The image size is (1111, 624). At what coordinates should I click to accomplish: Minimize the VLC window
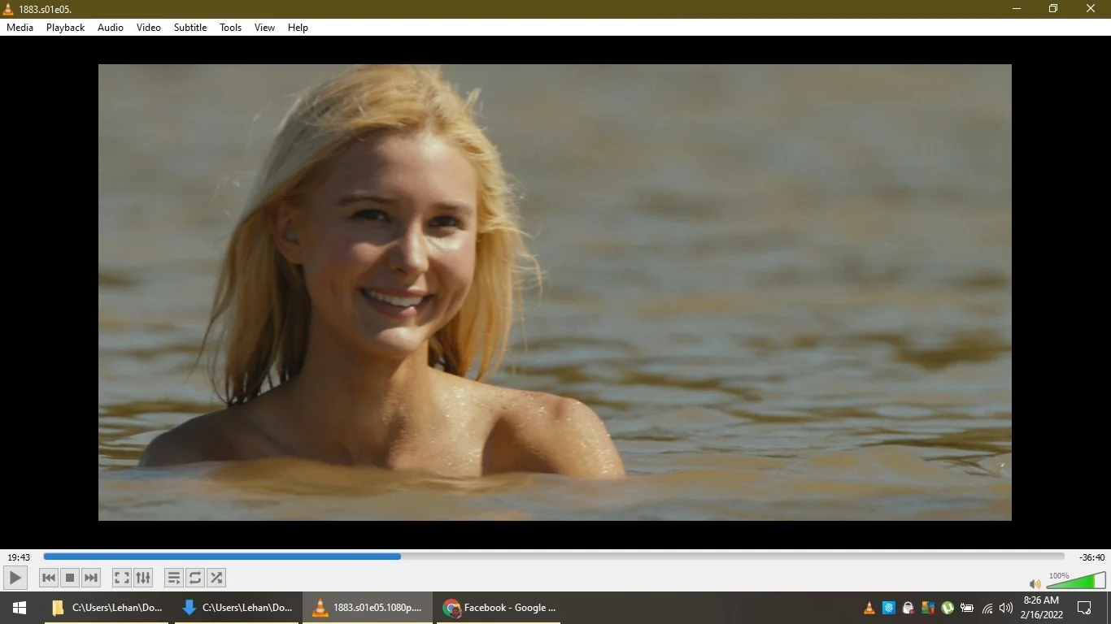1017,9
